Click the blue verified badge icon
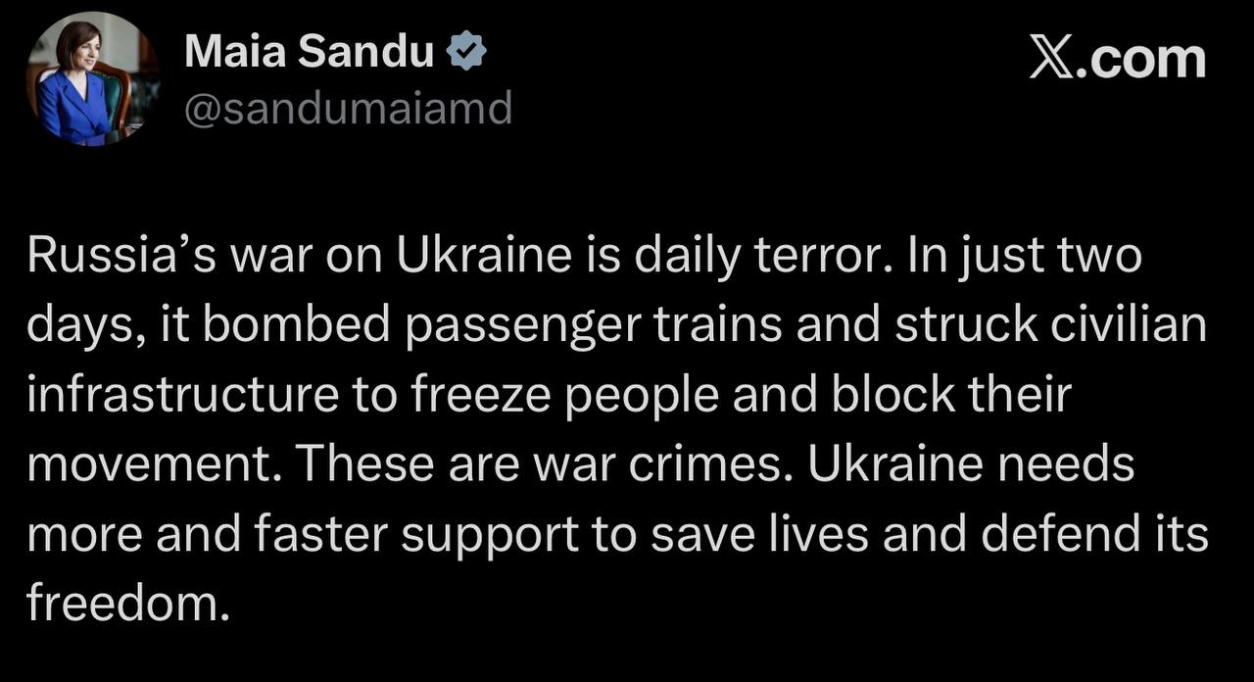1254x682 pixels. point(466,52)
